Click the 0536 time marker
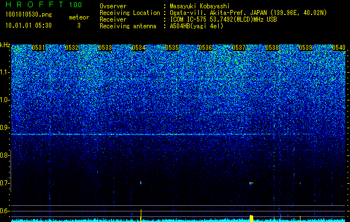The width and height of the screenshot is (350, 222). 205,48
